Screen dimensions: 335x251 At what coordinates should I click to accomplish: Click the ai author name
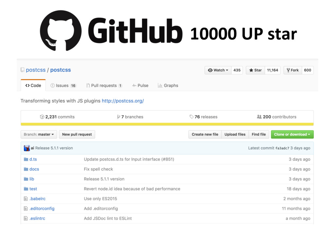click(x=32, y=148)
